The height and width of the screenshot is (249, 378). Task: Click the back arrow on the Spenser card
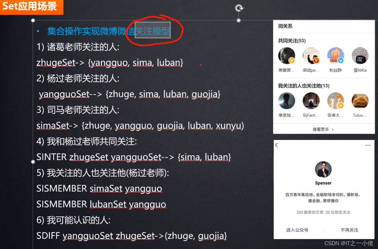pos(277,145)
